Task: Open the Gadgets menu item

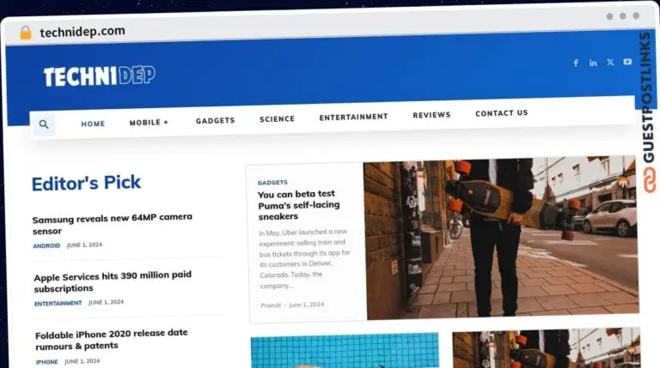Action: pos(215,121)
